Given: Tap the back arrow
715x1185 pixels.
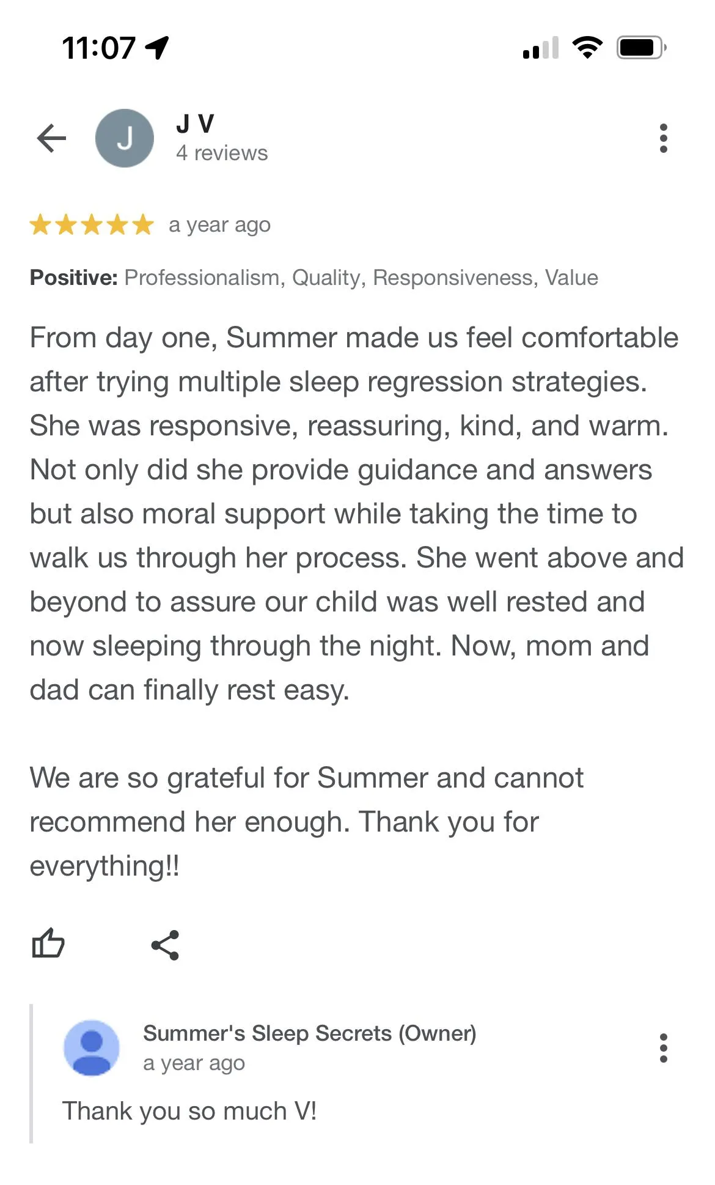Looking at the screenshot, I should pyautogui.click(x=51, y=138).
